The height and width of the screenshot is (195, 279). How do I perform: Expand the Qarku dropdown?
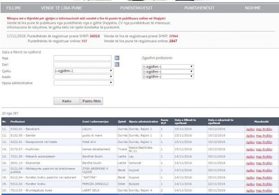tap(83, 71)
